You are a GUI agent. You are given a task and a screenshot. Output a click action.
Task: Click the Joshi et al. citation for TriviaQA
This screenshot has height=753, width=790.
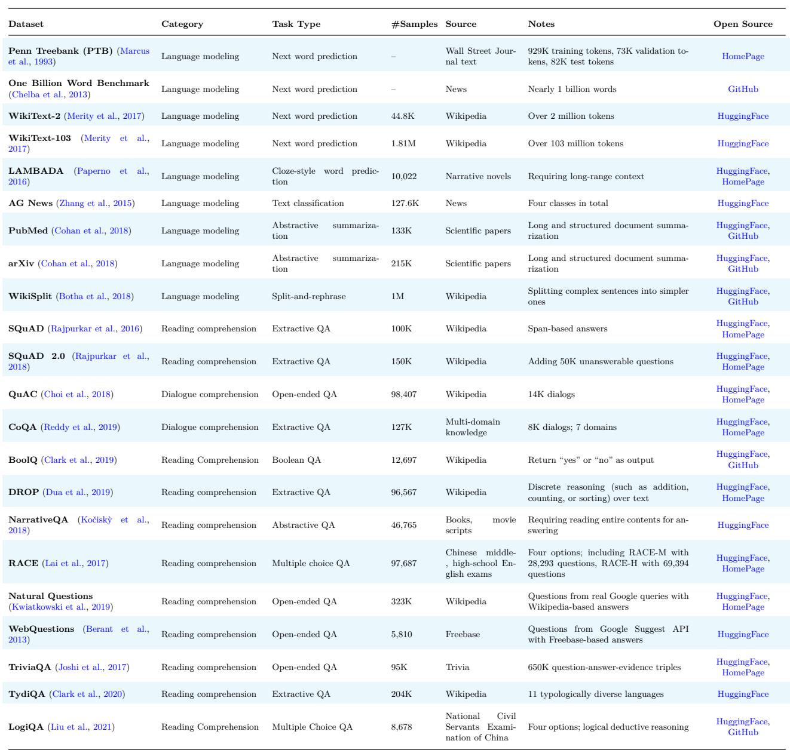[92, 667]
